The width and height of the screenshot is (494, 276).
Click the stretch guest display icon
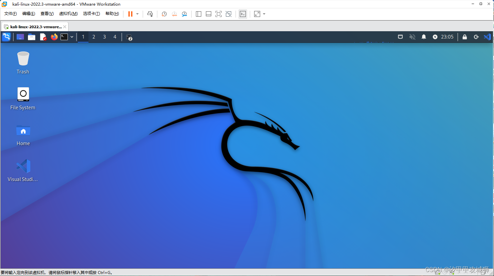pos(257,14)
